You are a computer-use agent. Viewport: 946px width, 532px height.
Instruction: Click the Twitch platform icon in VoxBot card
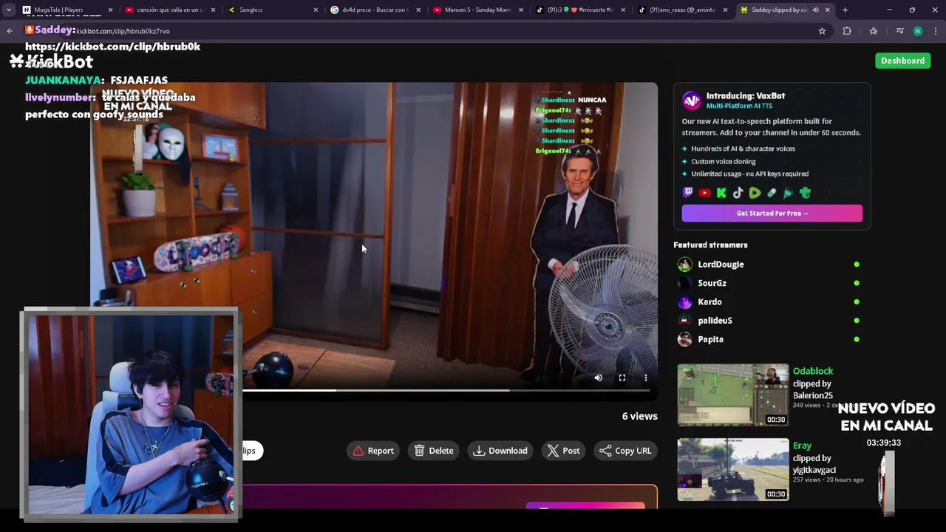click(688, 193)
